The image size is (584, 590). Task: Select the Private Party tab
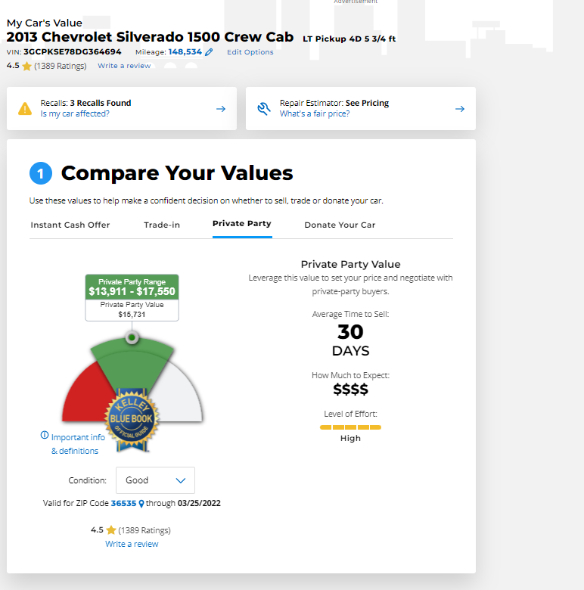click(242, 224)
